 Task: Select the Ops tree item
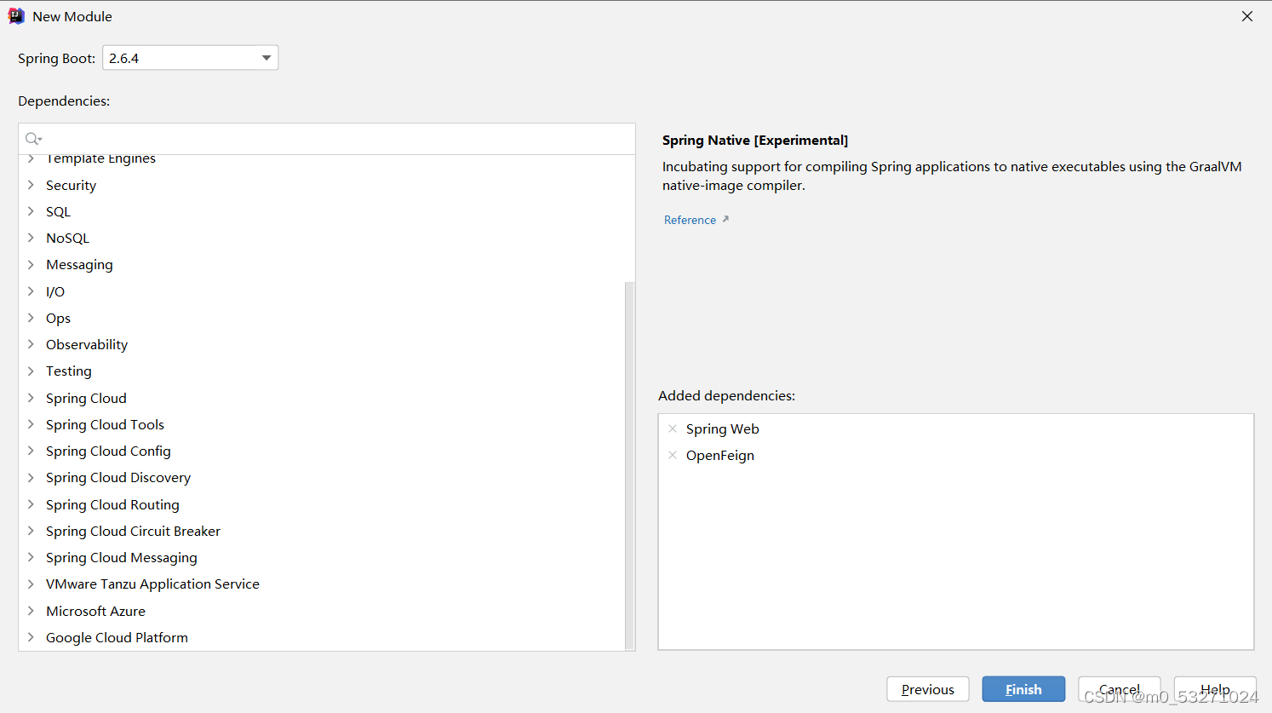58,318
